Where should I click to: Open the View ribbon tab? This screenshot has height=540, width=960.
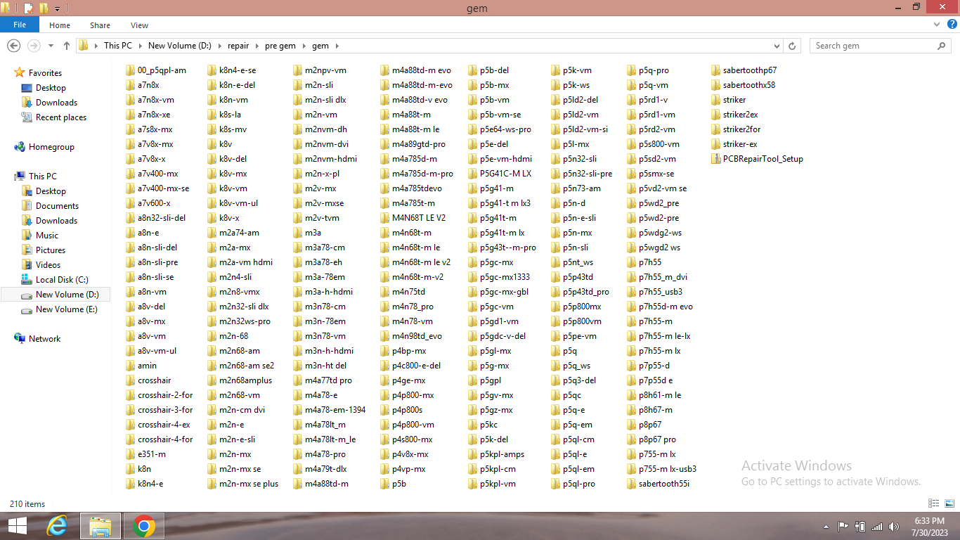click(x=139, y=25)
